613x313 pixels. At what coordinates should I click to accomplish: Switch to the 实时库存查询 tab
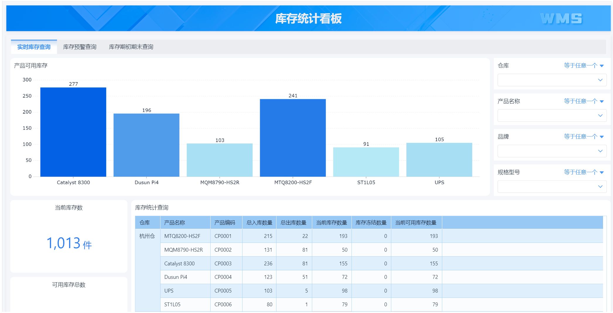tap(34, 47)
